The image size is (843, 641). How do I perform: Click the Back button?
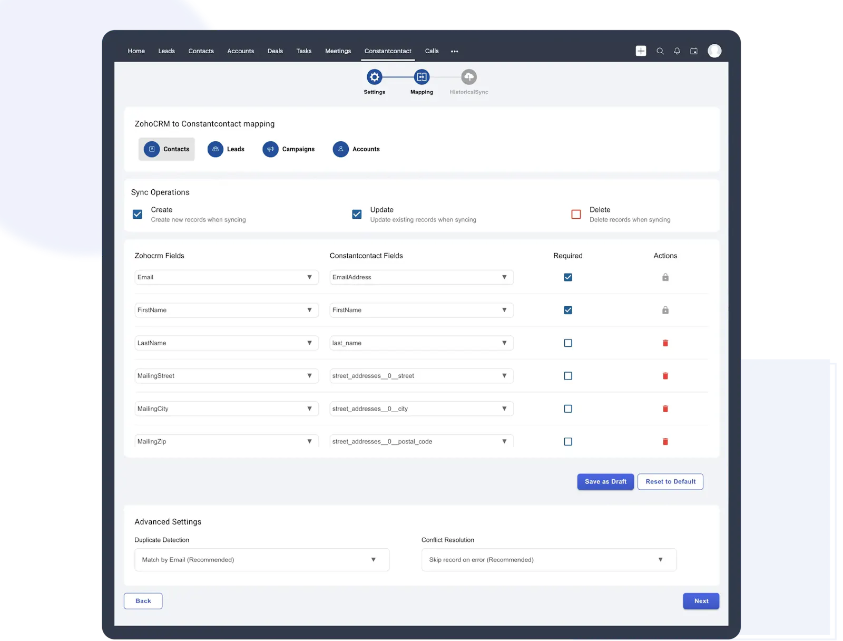pyautogui.click(x=143, y=601)
